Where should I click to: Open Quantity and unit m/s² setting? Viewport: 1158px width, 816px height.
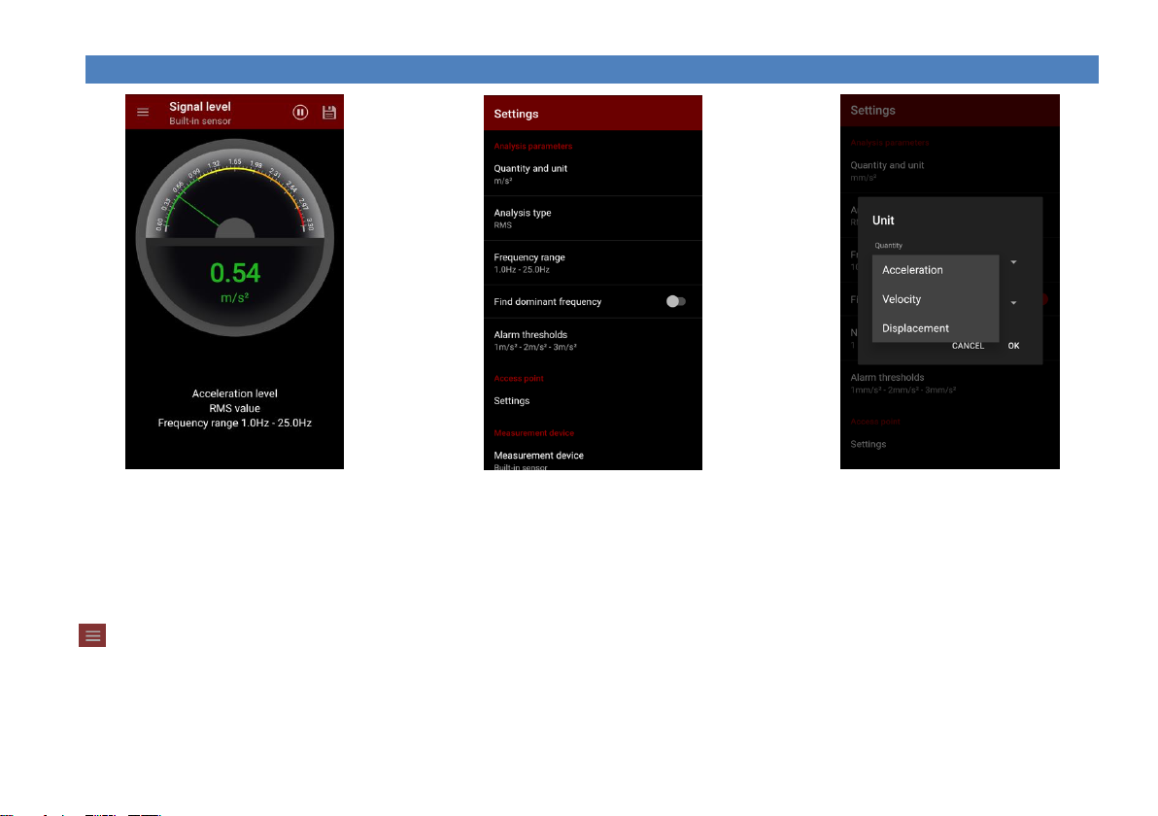tap(593, 174)
